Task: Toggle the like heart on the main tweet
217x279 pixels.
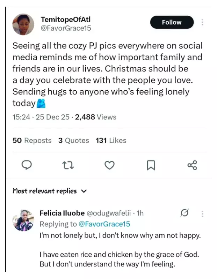Action: (x=110, y=165)
